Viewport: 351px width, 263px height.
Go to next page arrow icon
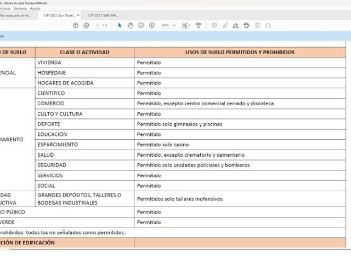pyautogui.click(x=87, y=26)
